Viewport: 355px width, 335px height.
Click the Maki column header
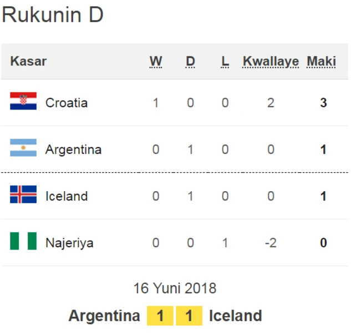pyautogui.click(x=322, y=61)
